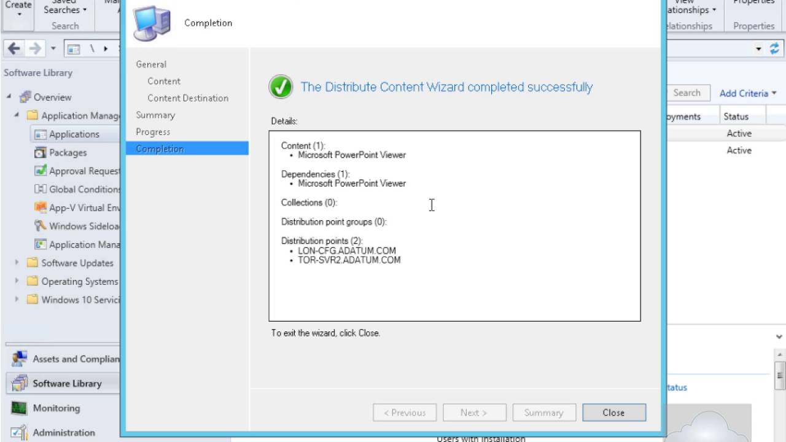Collapse the Overview tree node
The image size is (786, 442).
9,97
